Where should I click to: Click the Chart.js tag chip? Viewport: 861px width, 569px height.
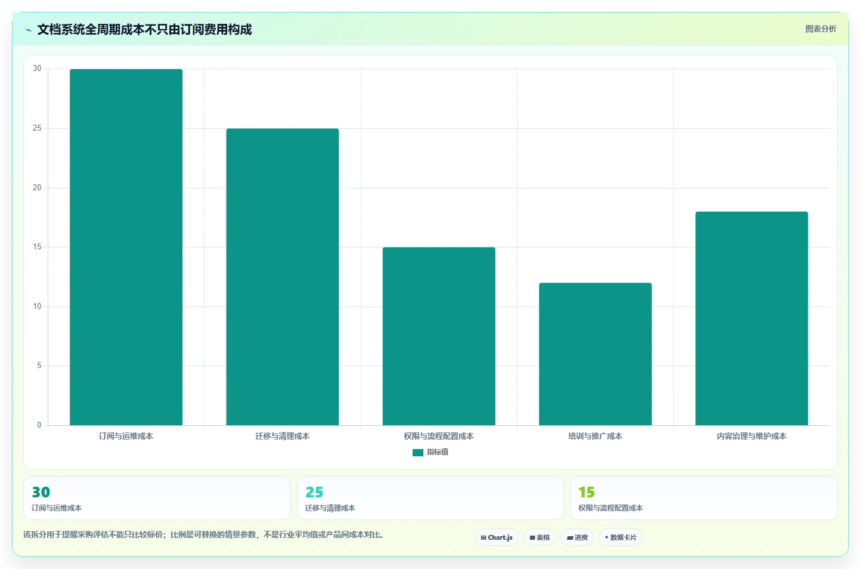click(x=497, y=537)
